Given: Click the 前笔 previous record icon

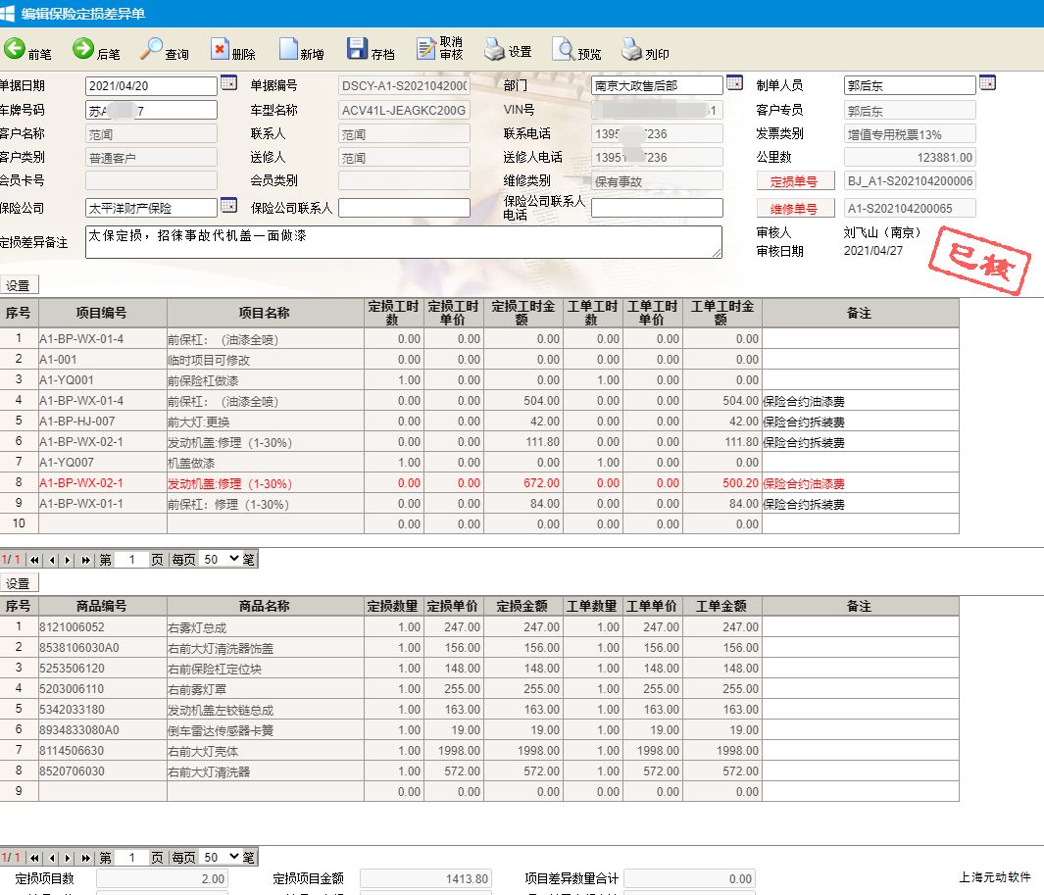Looking at the screenshot, I should 15,50.
